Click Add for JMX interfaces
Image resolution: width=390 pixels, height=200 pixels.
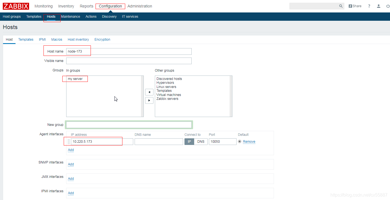(71, 179)
